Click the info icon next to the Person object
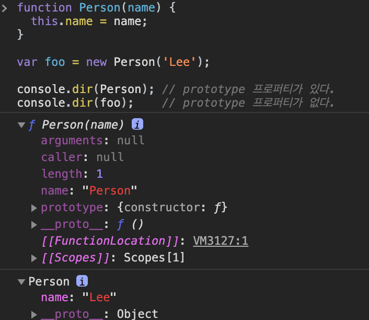 82,281
